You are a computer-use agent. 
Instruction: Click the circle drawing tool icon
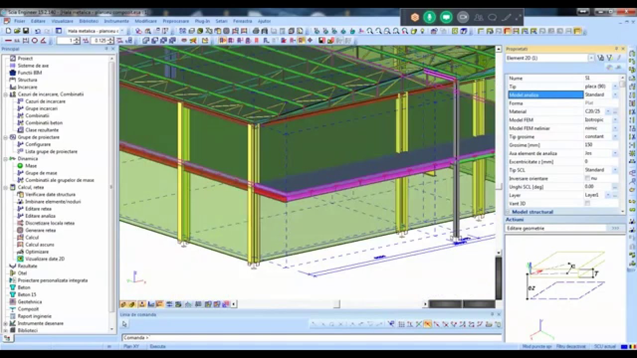[x=35, y=40]
